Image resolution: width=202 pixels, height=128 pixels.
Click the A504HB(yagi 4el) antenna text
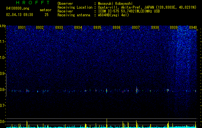click(x=113, y=15)
